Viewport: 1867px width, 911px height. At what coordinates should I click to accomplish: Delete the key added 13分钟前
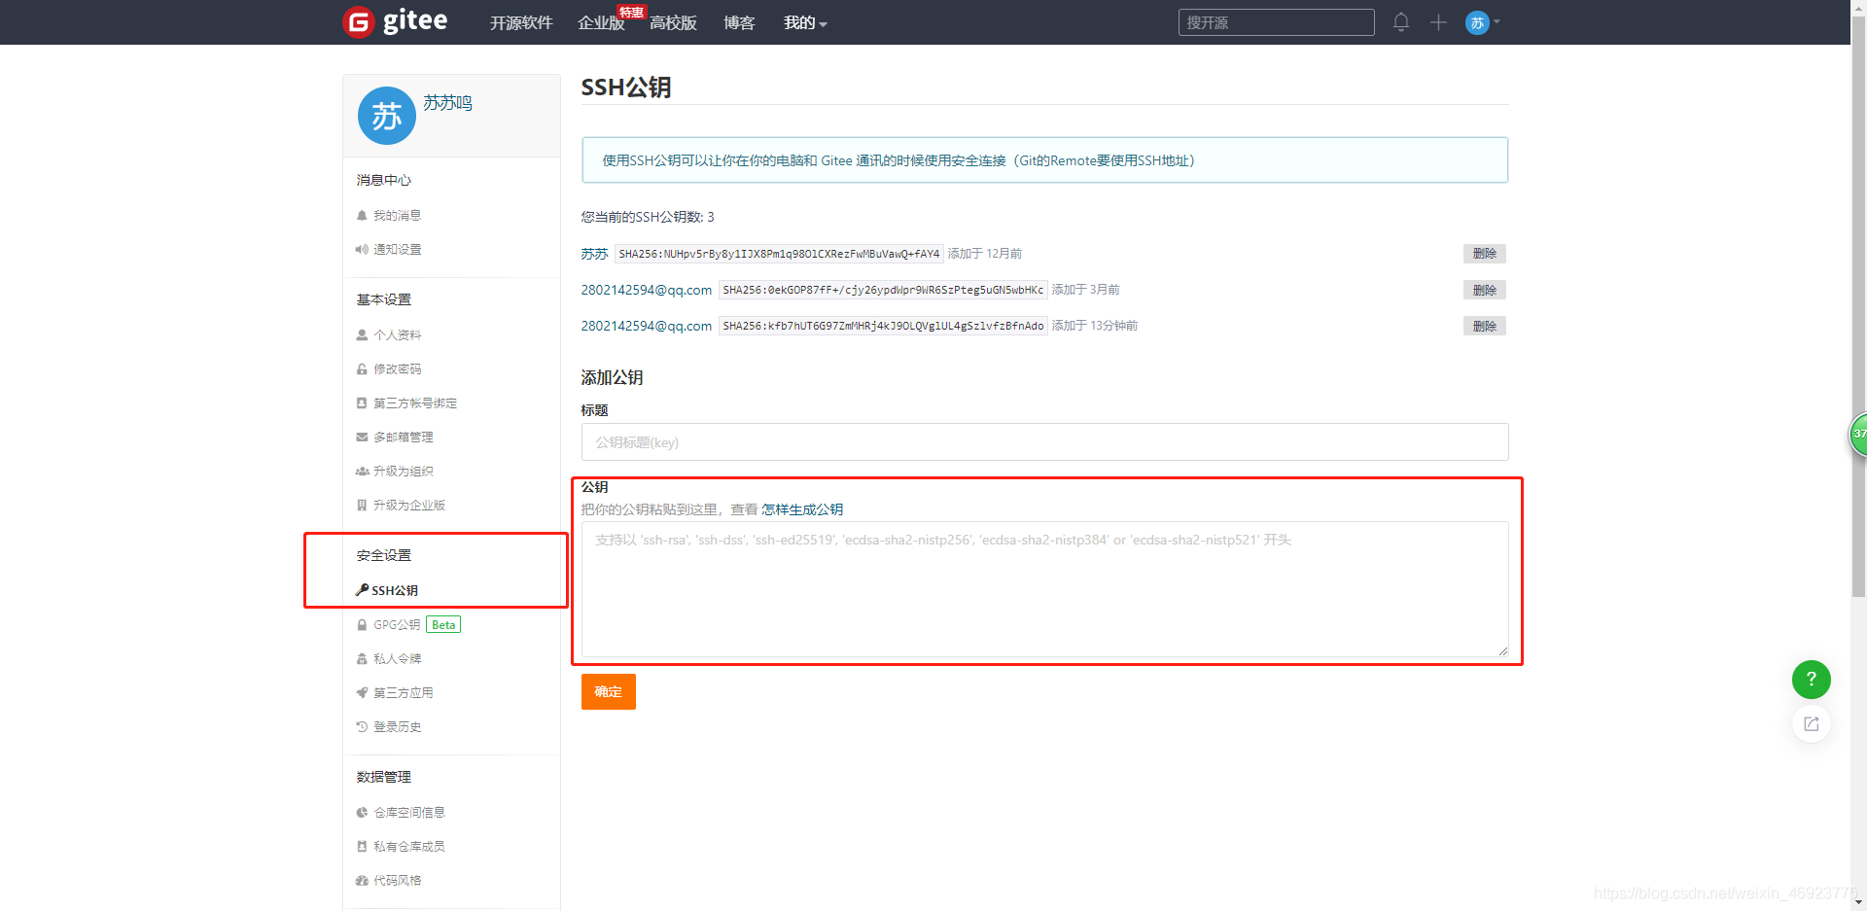click(1484, 326)
